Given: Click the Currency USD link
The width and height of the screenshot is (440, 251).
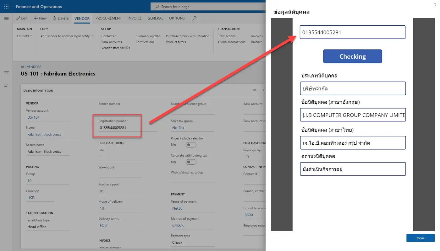Looking at the screenshot, I should [31, 198].
